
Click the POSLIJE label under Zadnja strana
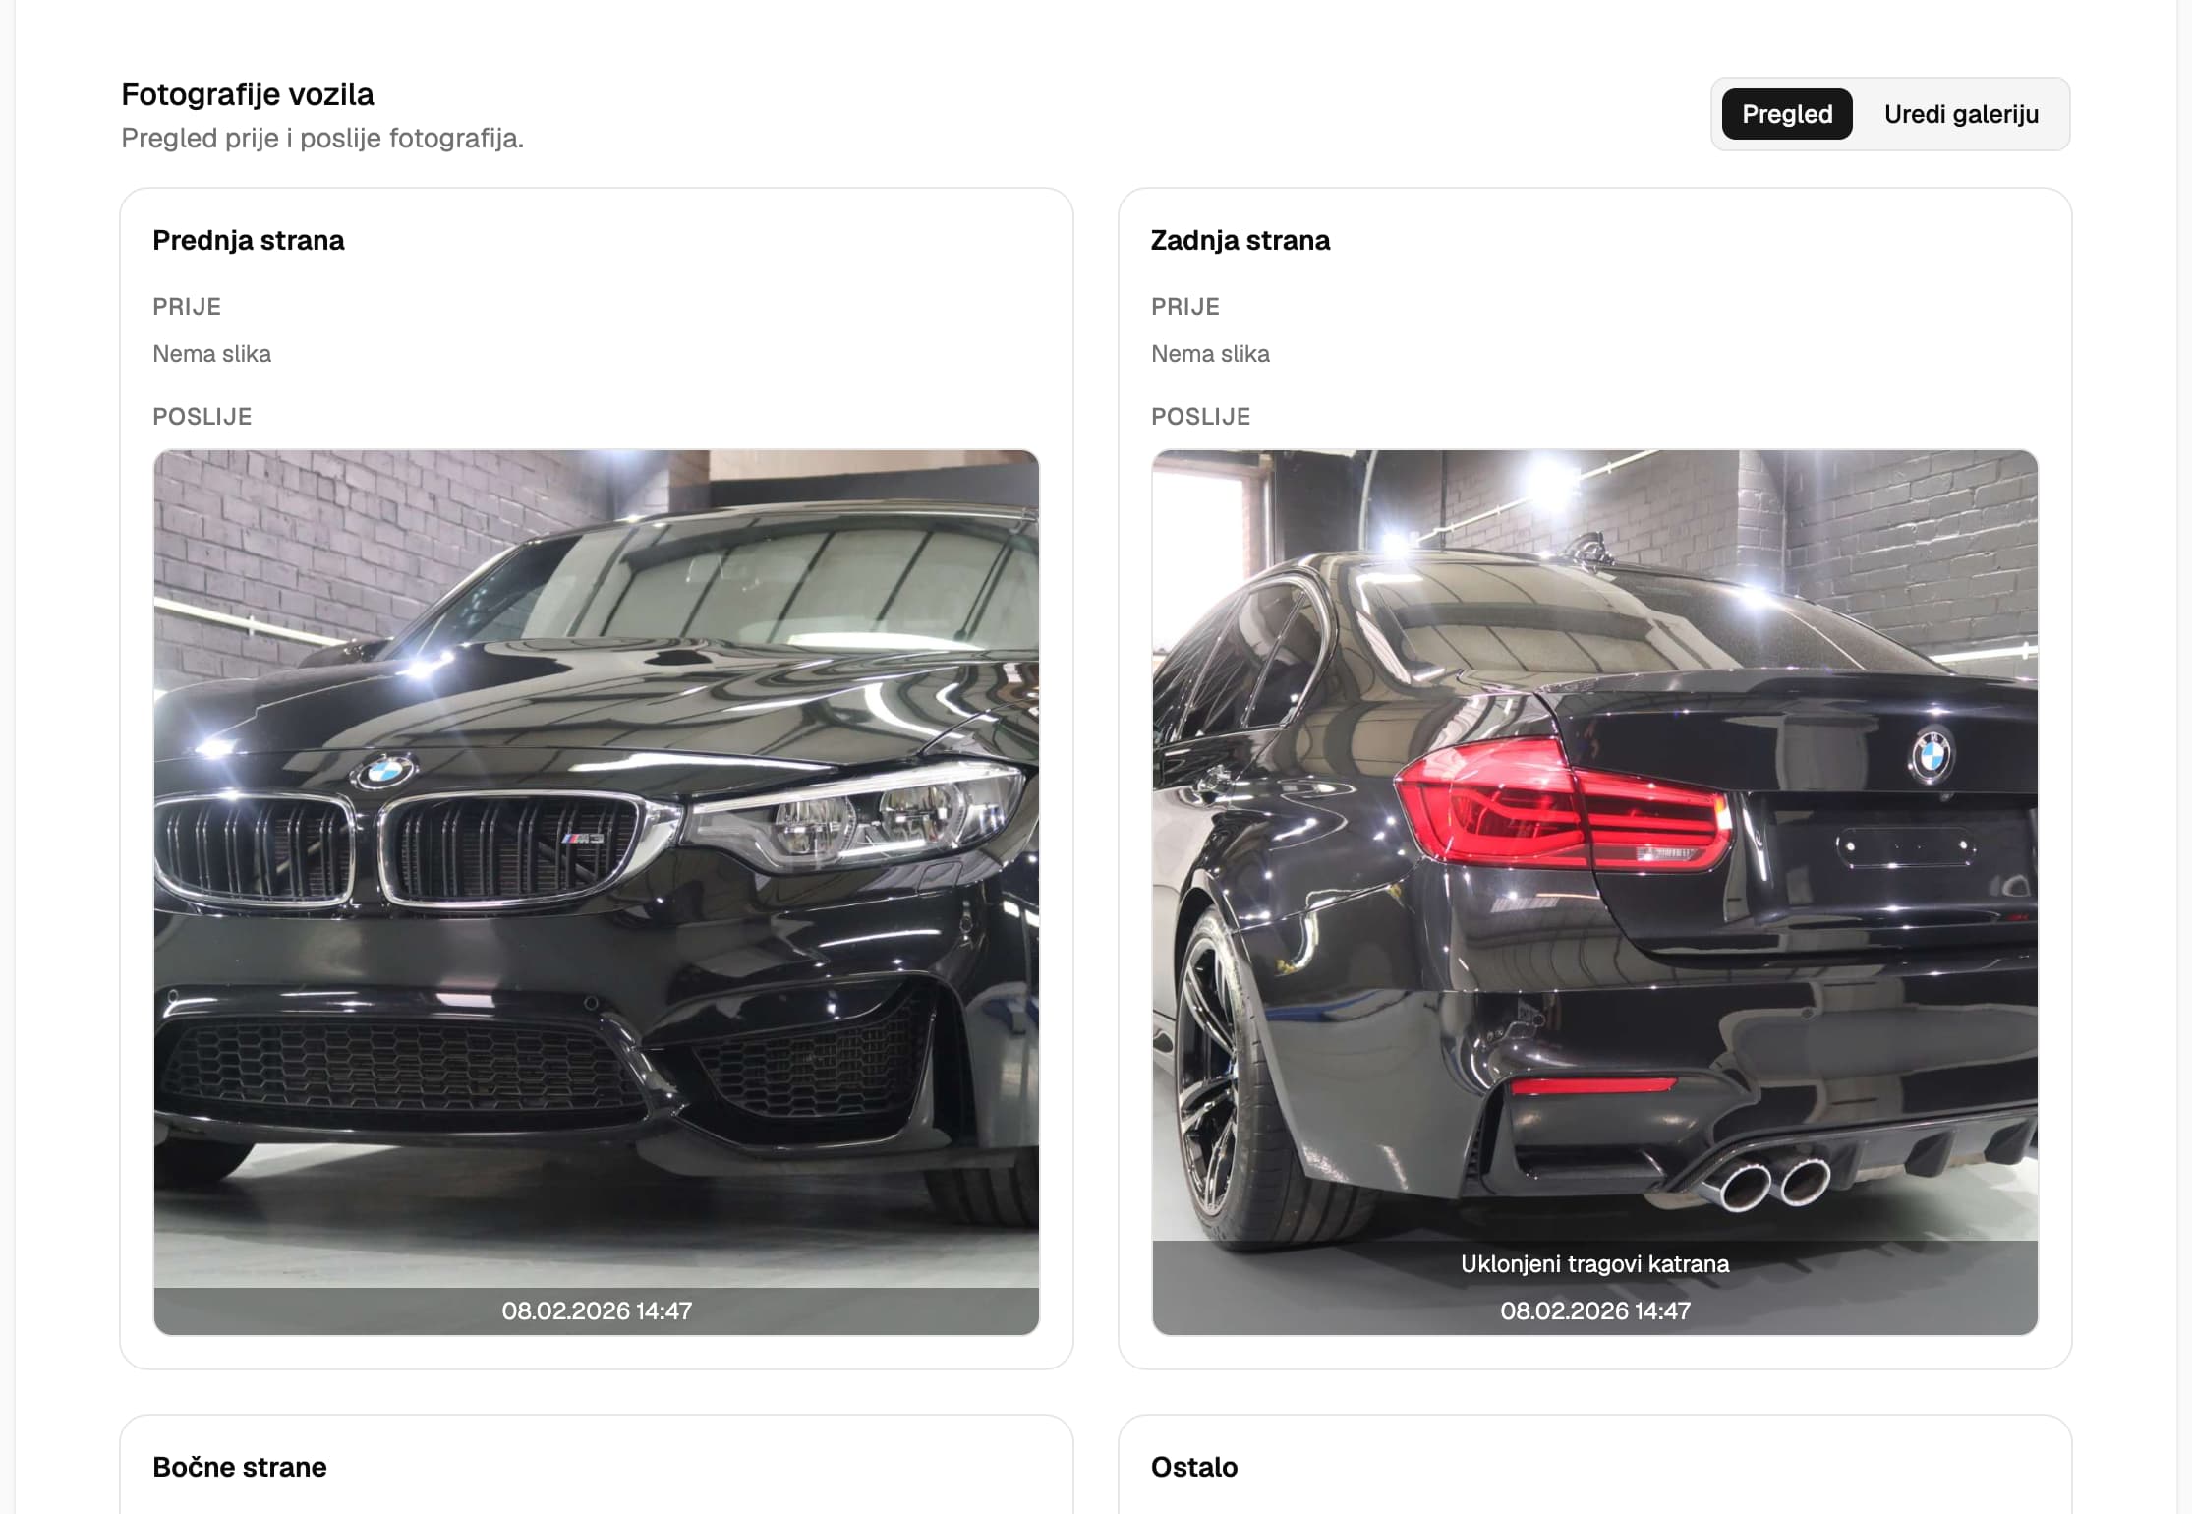point(1201,417)
